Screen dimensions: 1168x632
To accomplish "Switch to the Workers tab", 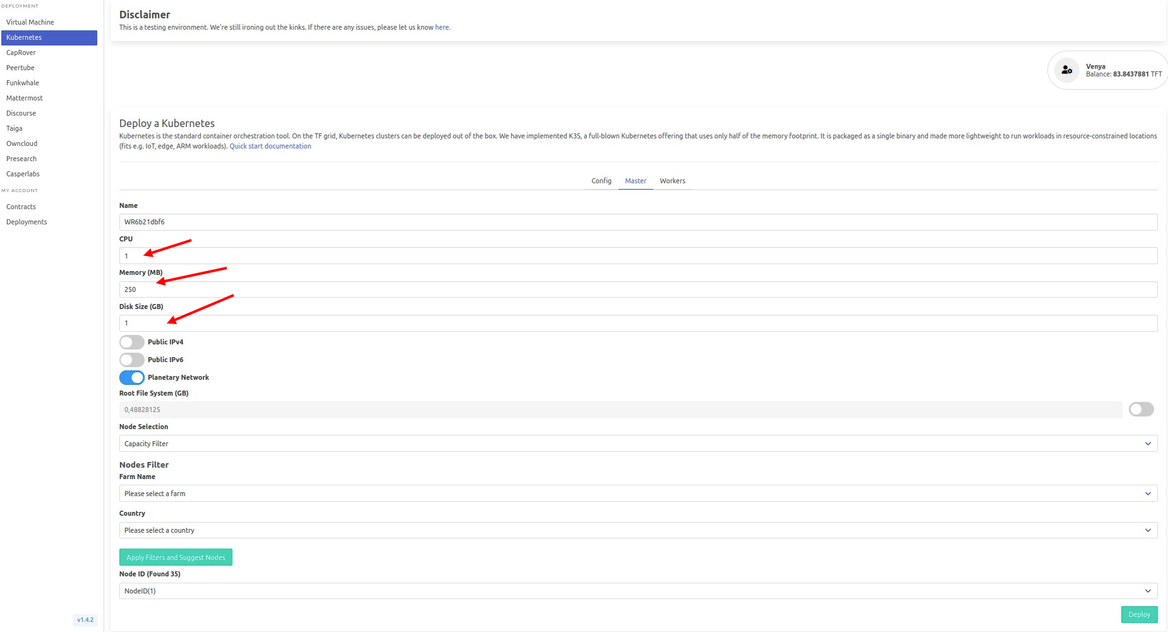I will pyautogui.click(x=672, y=181).
